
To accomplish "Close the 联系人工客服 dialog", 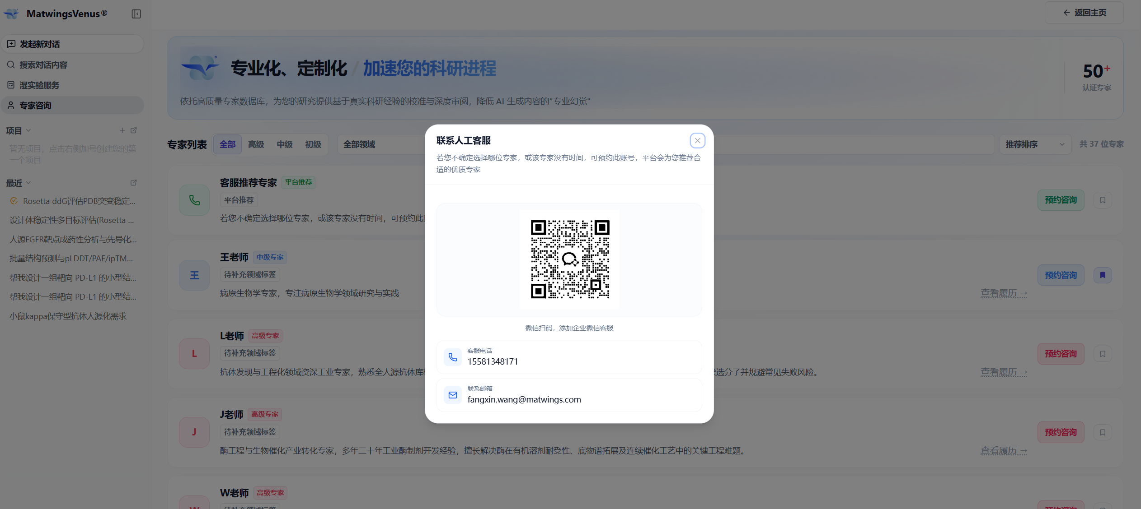I will (x=697, y=140).
